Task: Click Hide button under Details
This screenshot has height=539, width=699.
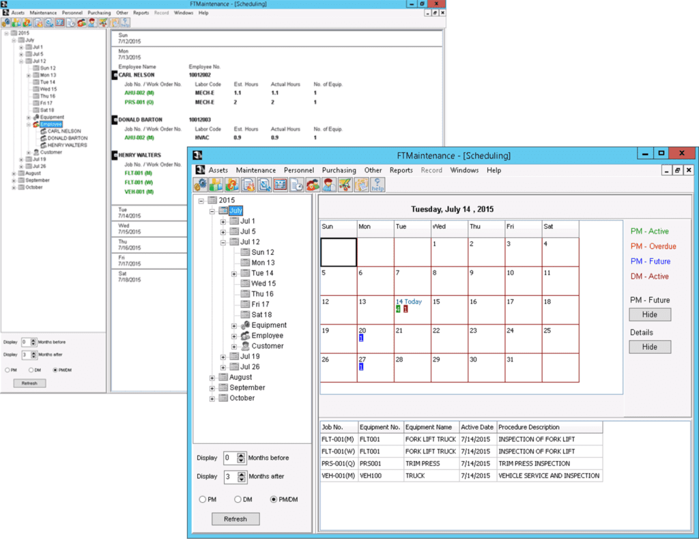Action: 650,346
